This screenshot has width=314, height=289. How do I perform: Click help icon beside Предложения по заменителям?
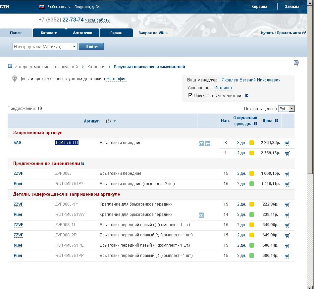pyautogui.click(x=83, y=164)
